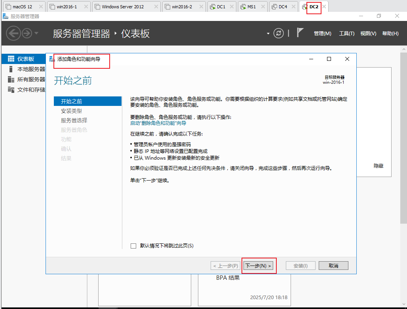The image size is (407, 309).
Task: Close the macOS 12 tab
Action: click(x=41, y=7)
